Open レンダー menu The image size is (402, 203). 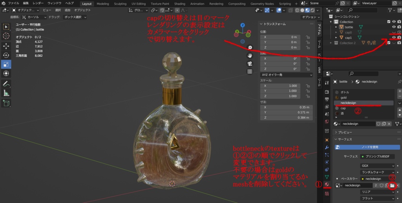(38, 3)
